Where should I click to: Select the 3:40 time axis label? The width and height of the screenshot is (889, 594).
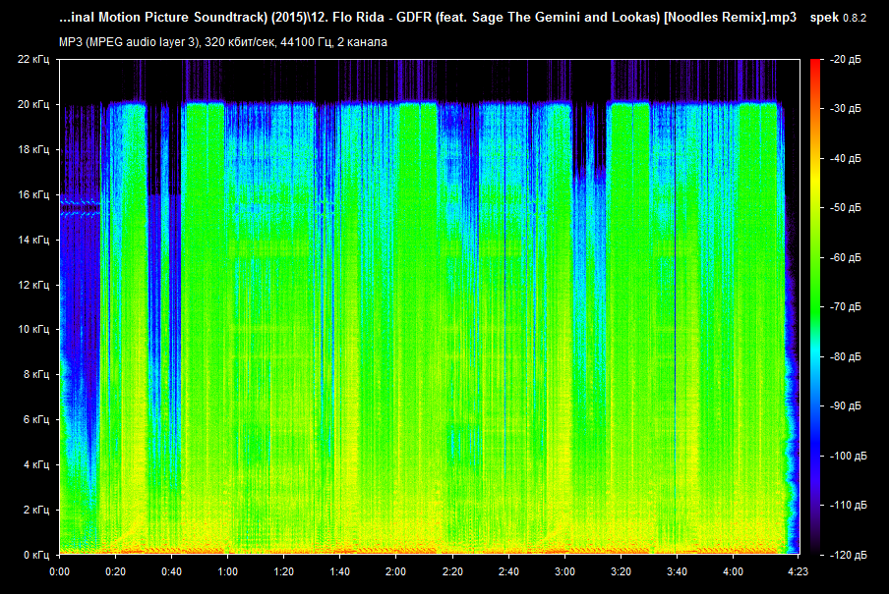677,570
